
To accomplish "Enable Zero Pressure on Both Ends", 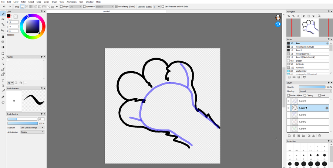I will [163, 7].
